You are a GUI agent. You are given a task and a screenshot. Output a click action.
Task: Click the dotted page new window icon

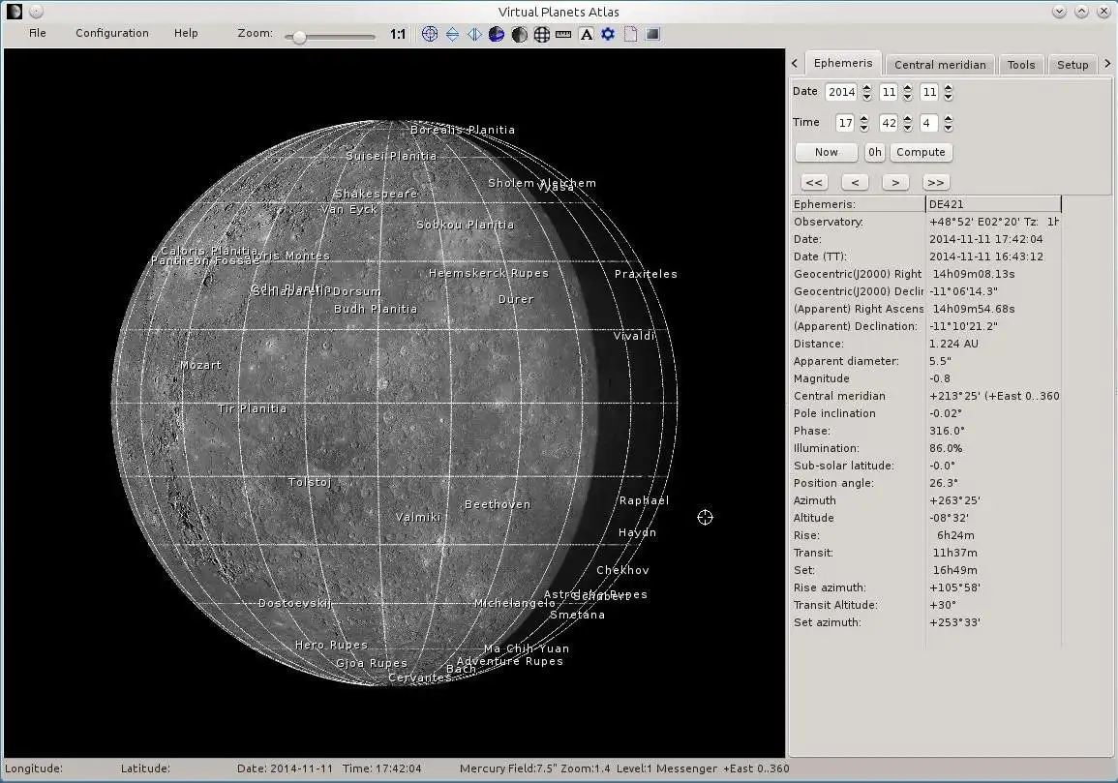point(630,34)
